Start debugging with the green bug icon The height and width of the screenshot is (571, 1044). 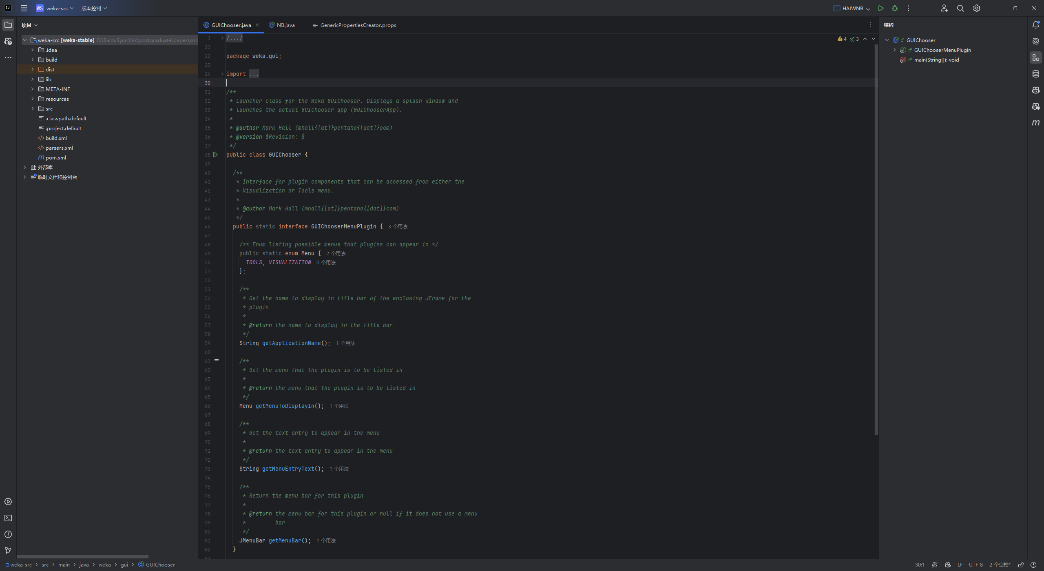pos(895,8)
